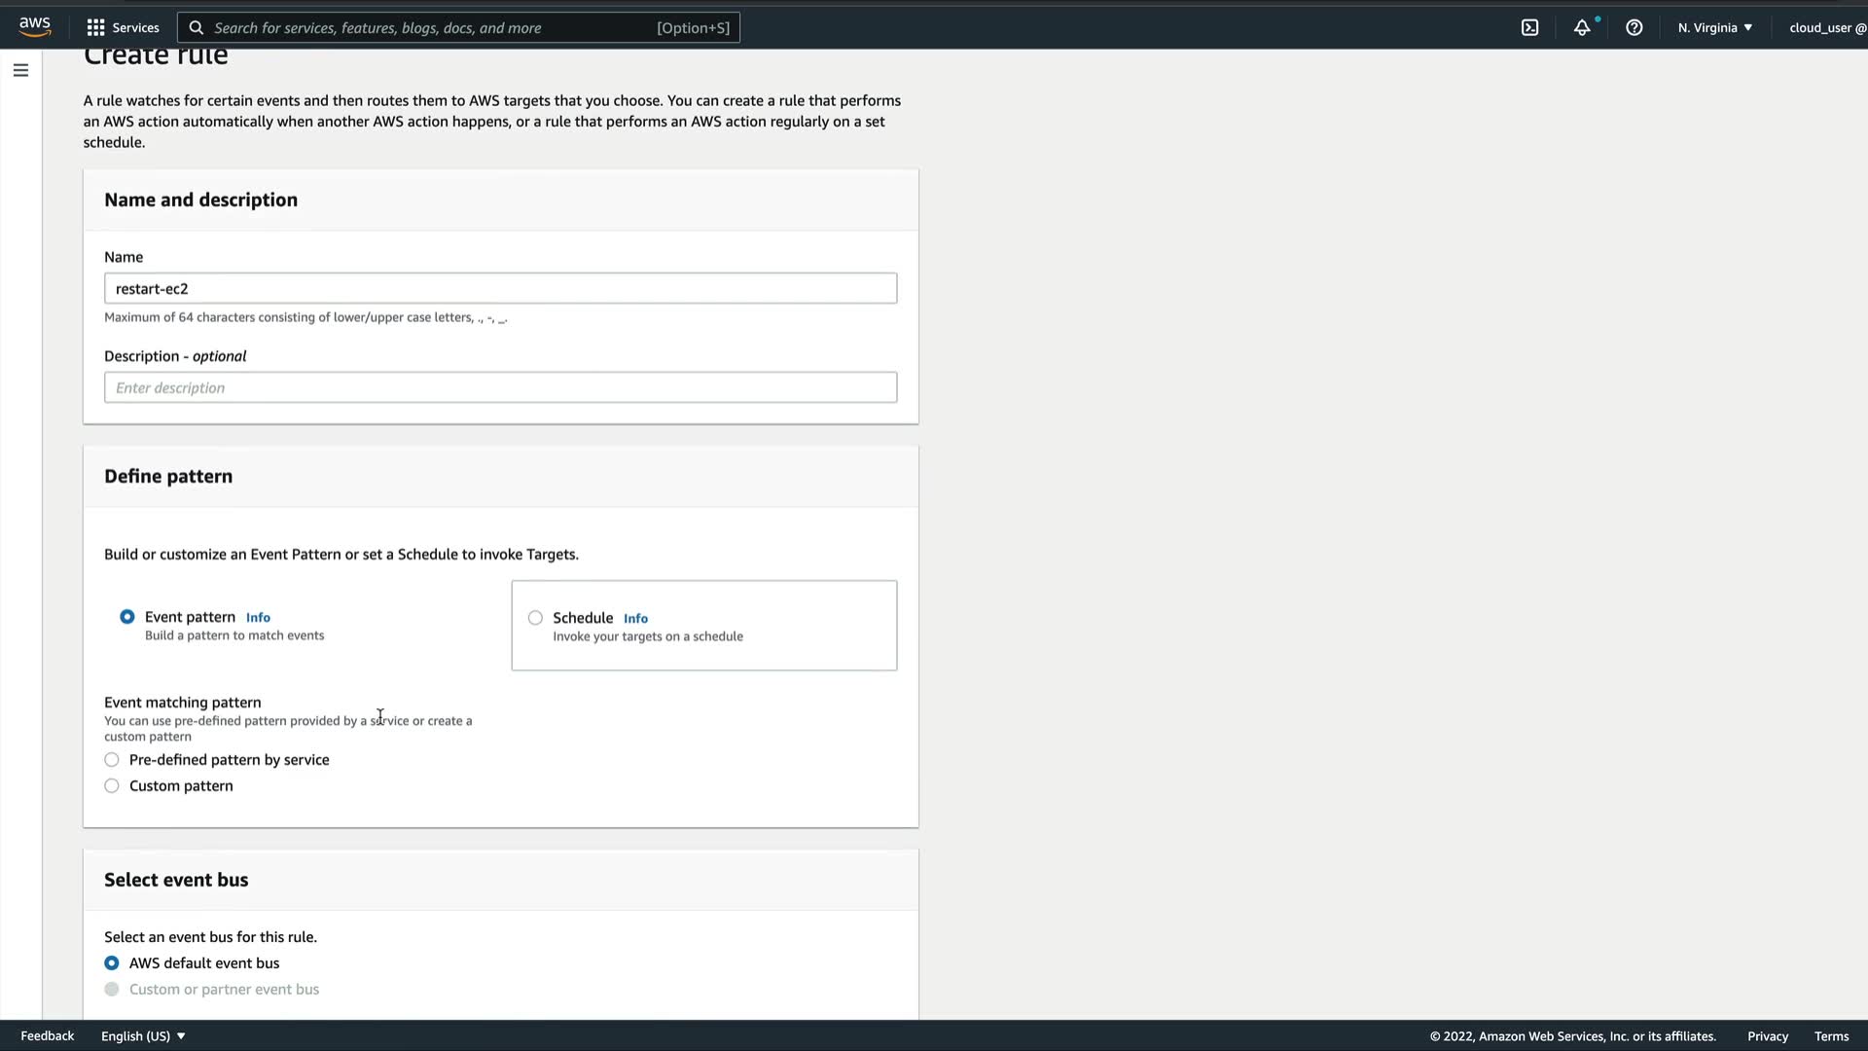
Task: Open the Privacy footer link
Action: 1767,1036
